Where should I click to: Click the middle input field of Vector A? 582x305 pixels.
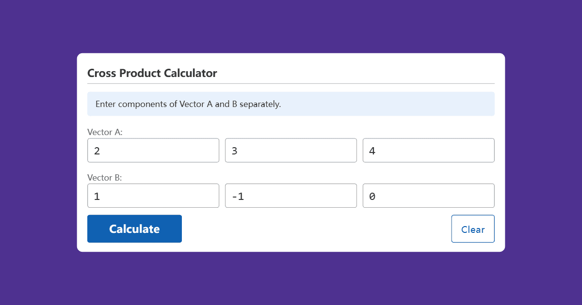pos(291,150)
